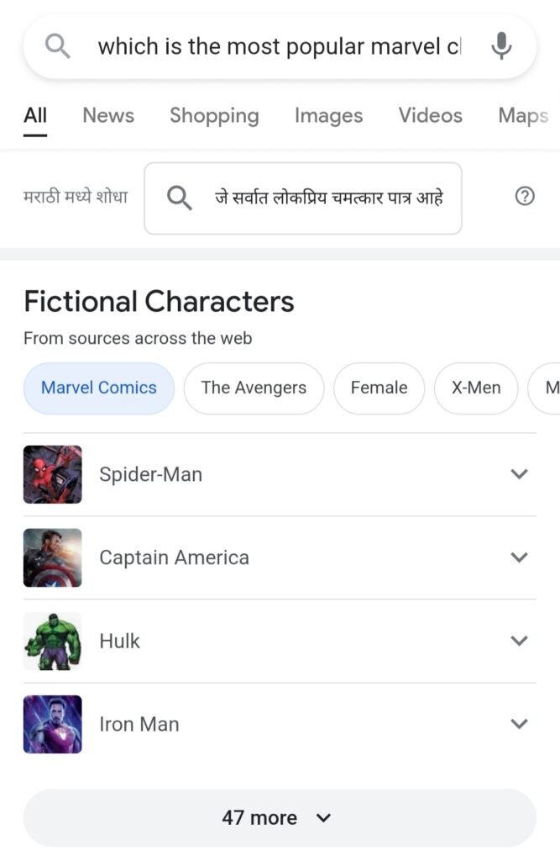This screenshot has width=560, height=861.
Task: Click the main search query field
Action: click(280, 47)
